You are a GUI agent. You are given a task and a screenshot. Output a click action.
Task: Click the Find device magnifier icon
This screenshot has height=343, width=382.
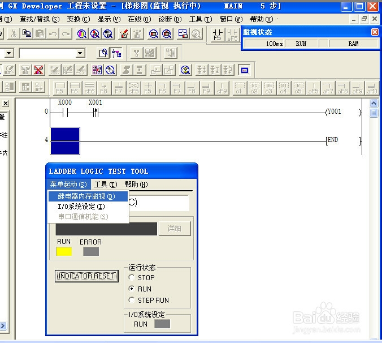tap(82, 33)
